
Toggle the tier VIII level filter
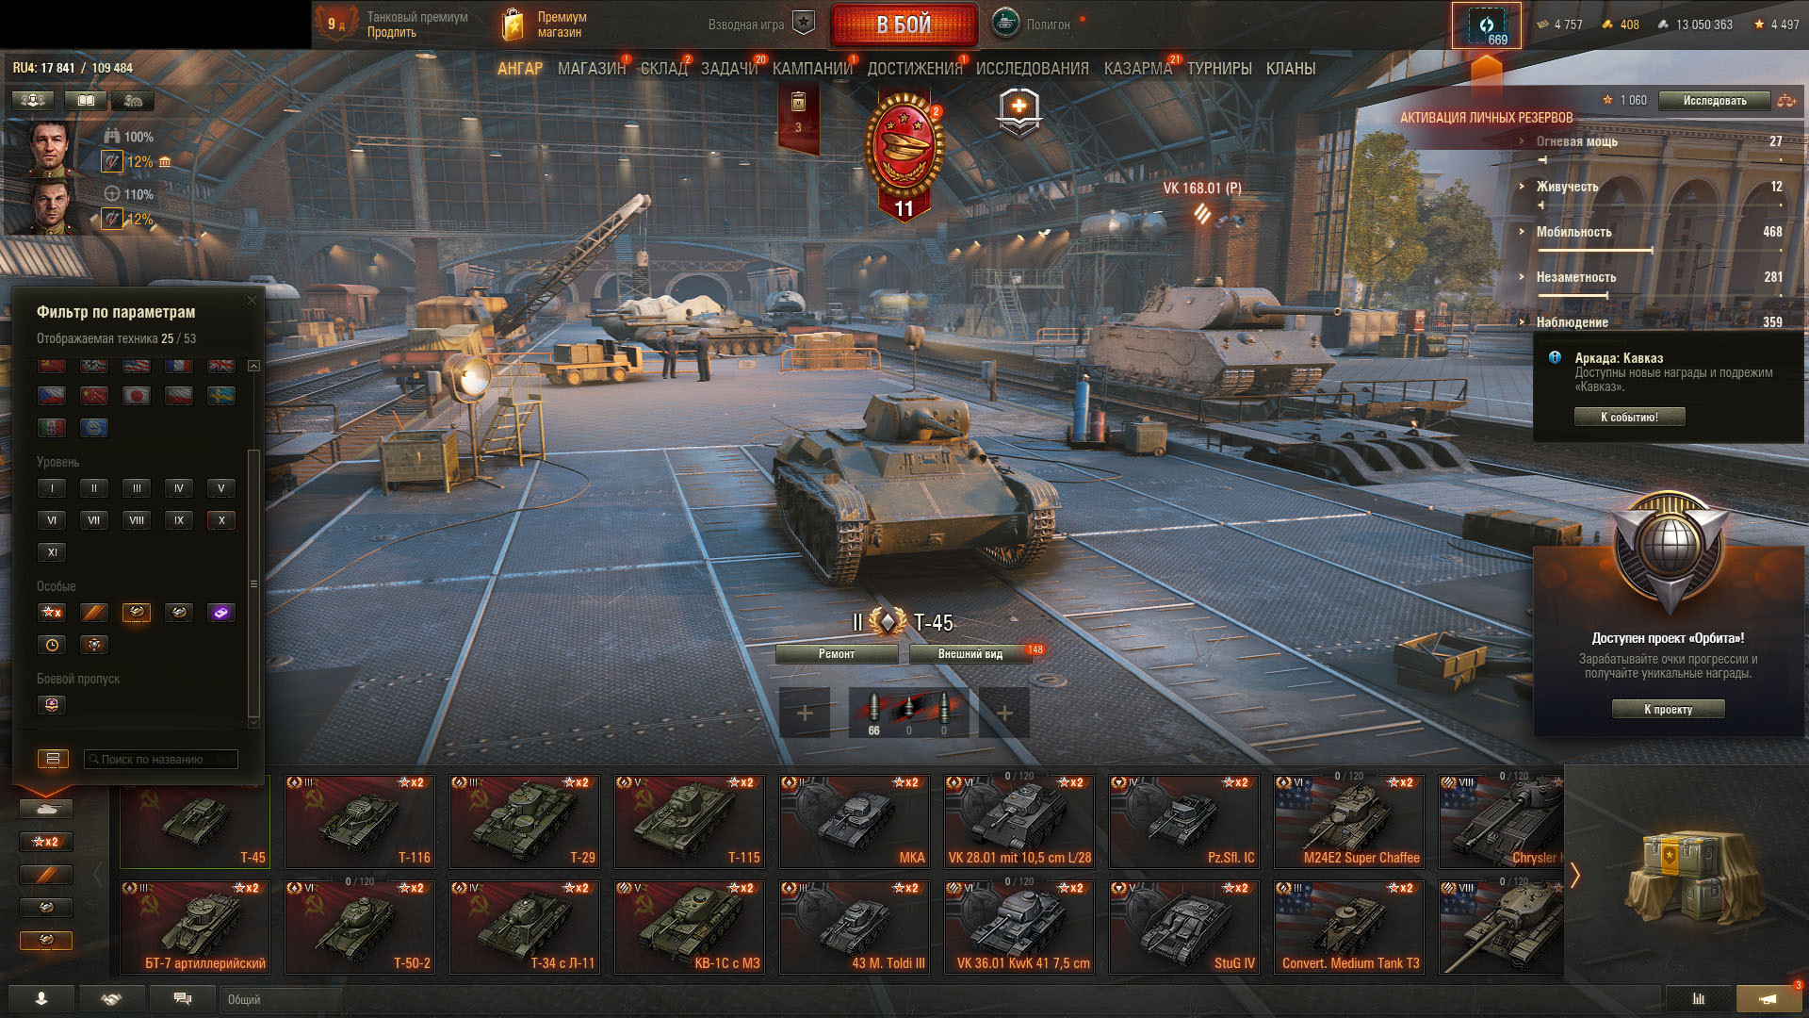(x=137, y=520)
